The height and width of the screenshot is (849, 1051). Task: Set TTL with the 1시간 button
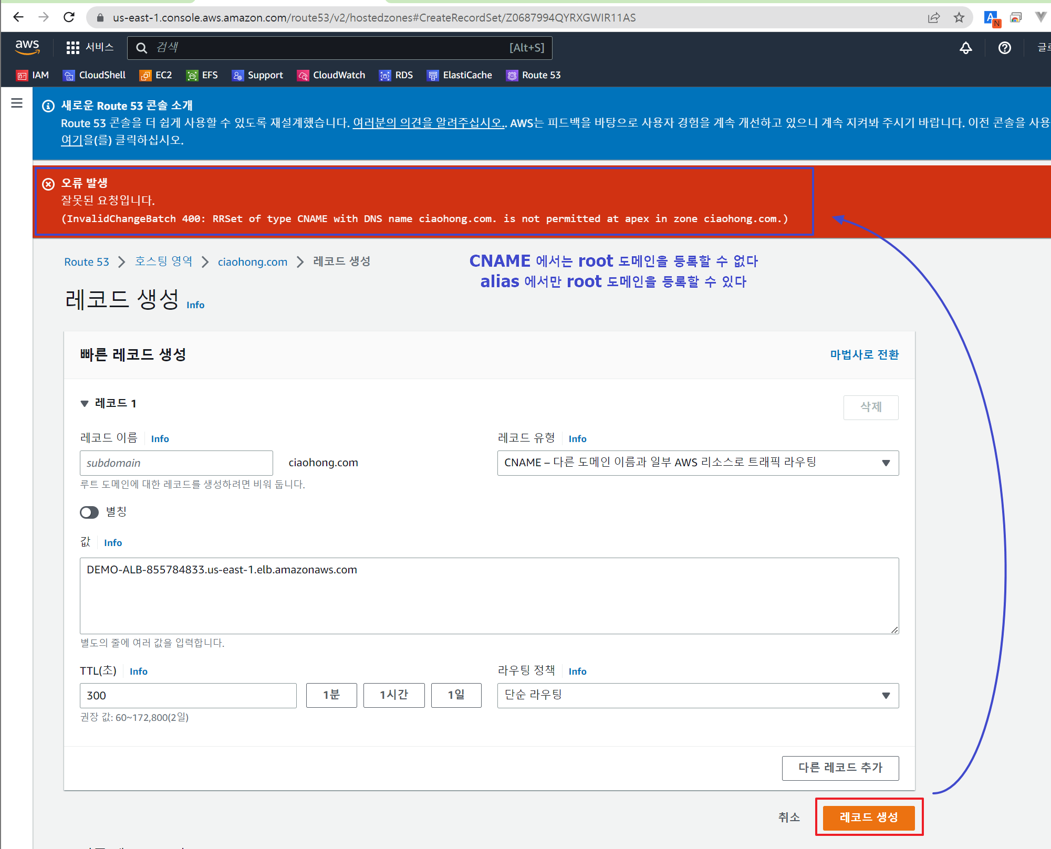[393, 695]
